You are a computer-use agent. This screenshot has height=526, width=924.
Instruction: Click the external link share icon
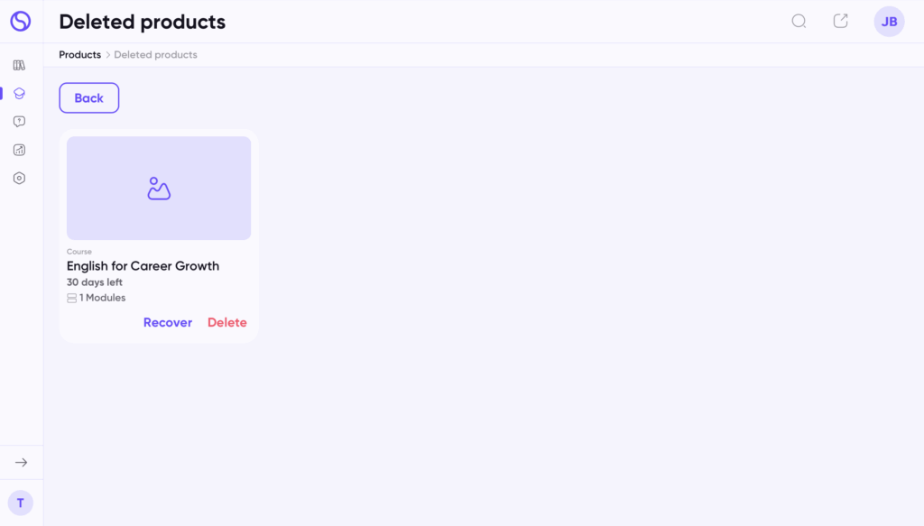(x=840, y=22)
